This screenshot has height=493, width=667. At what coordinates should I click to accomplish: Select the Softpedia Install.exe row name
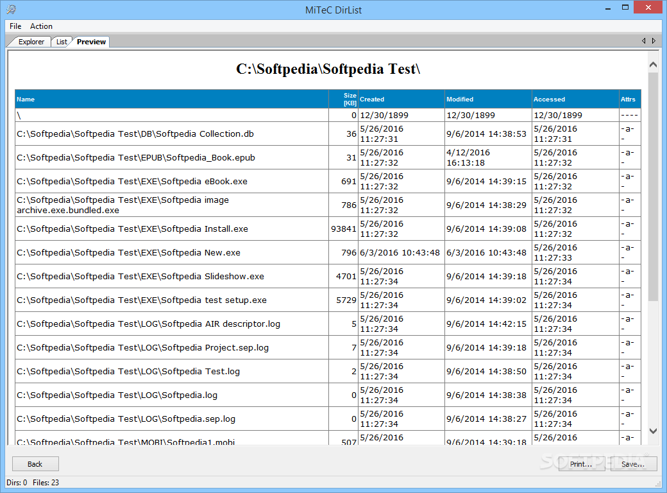[x=132, y=229]
